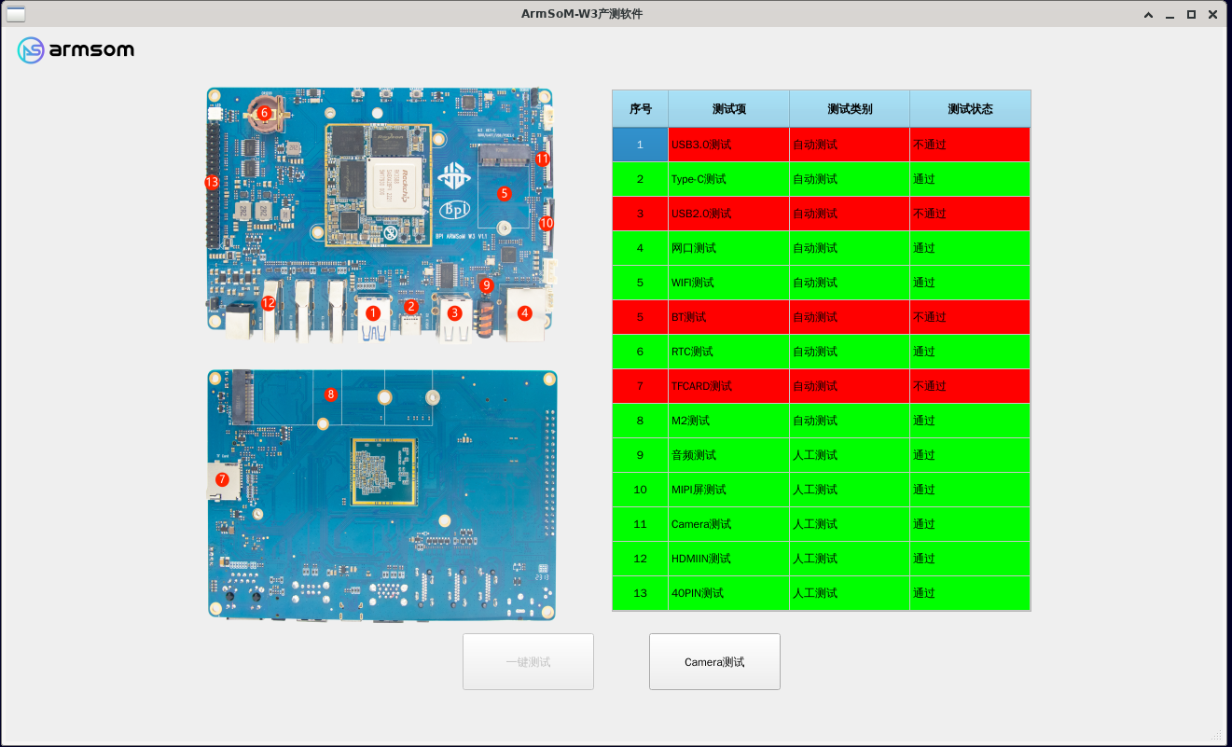Select the Type-C测试 cell
Viewport: 1232px width, 747px height.
tap(729, 179)
